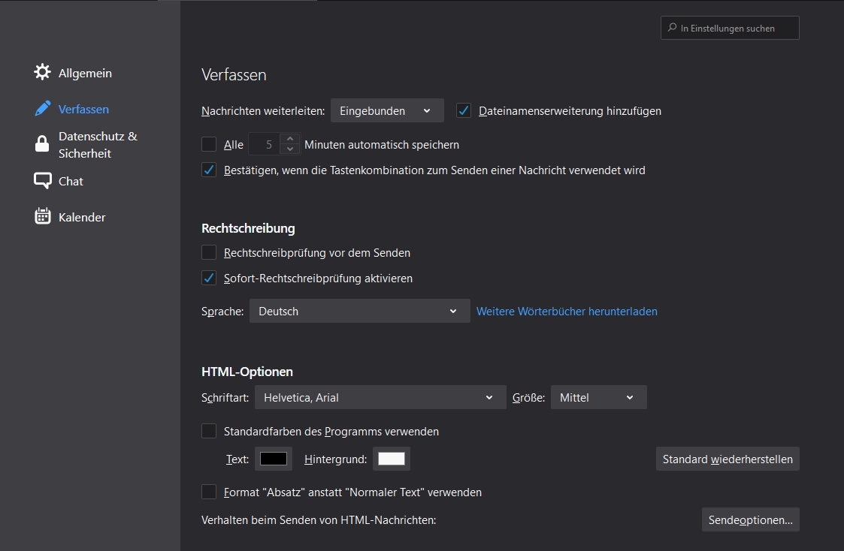This screenshot has width=844, height=551.
Task: Click the Verfassen pencil icon
Action: click(x=43, y=109)
